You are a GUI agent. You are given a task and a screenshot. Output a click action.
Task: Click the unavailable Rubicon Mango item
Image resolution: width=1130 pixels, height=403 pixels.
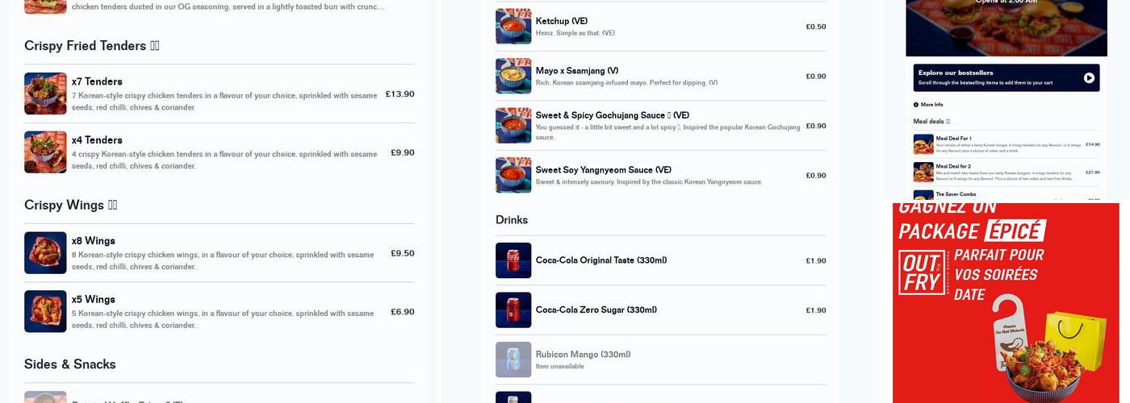click(x=583, y=355)
